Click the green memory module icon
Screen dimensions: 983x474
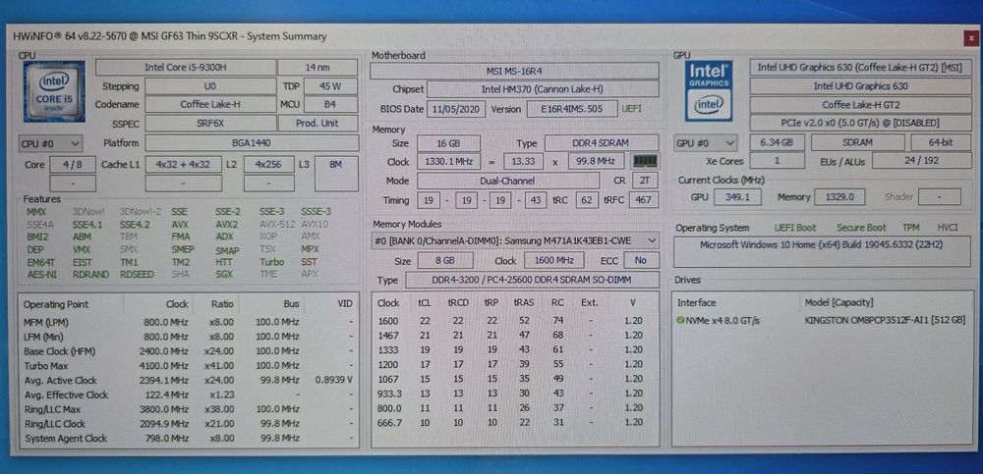tap(645, 162)
